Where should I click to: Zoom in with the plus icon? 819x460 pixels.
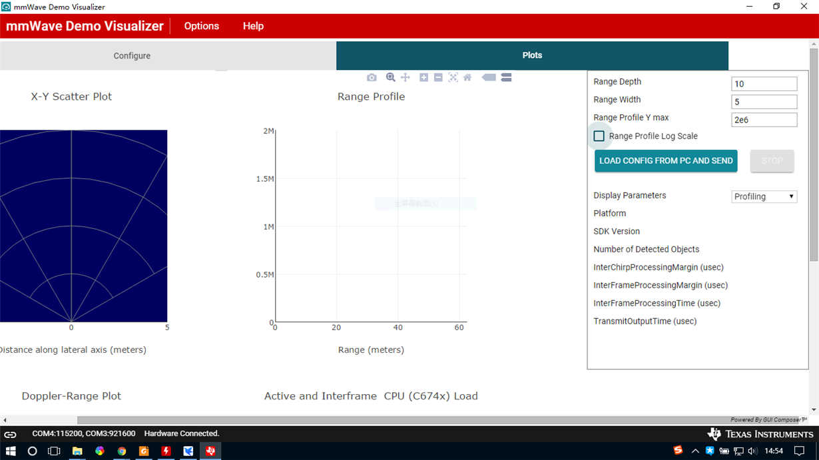(423, 78)
